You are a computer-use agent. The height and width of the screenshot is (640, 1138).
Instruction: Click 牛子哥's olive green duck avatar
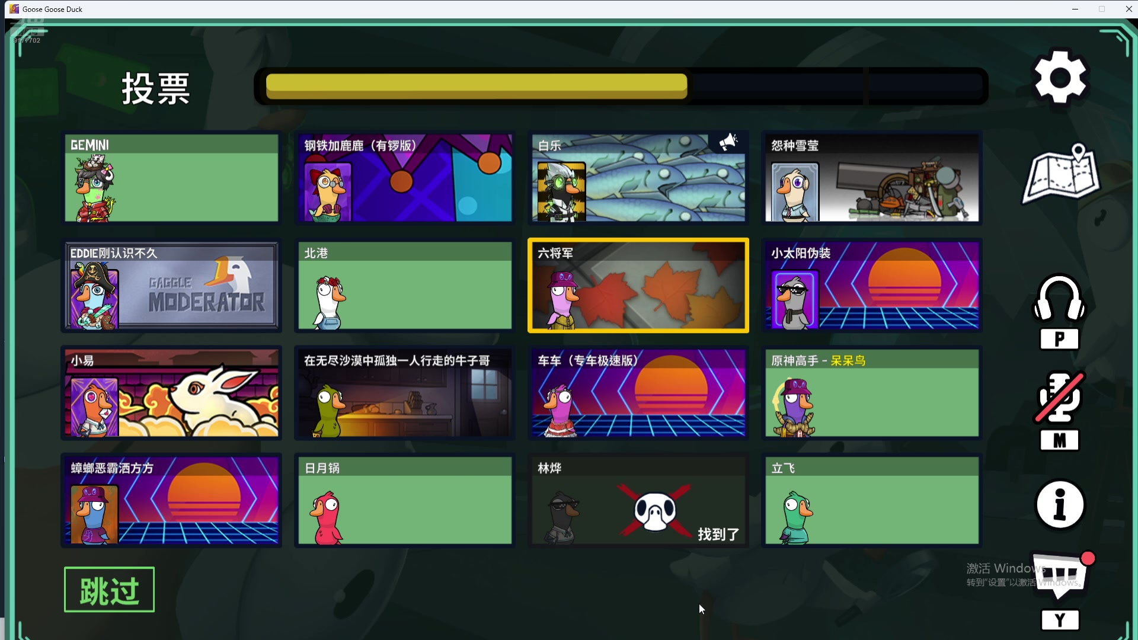(329, 411)
